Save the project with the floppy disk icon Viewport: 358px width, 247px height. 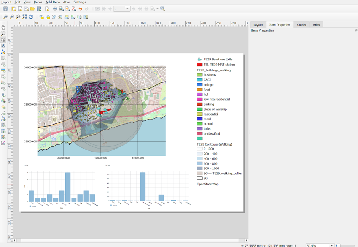5,9
